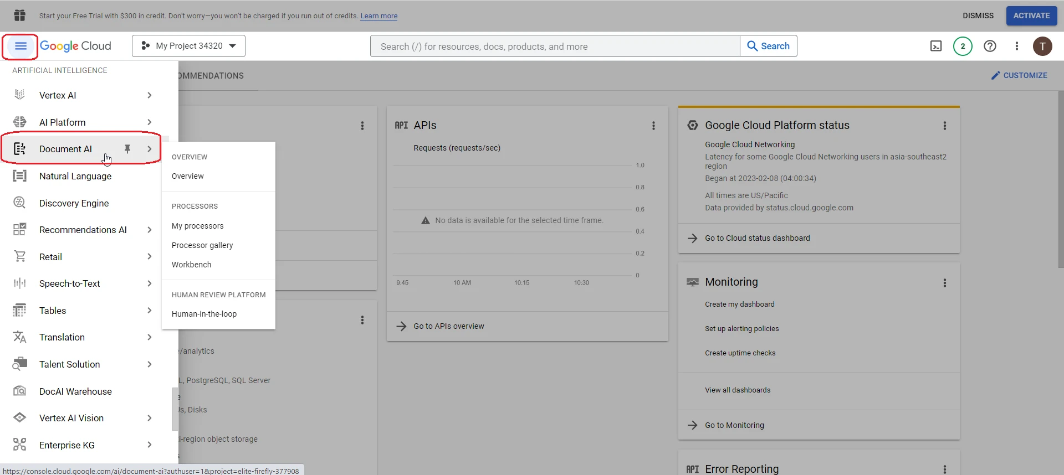Open Google Cloud Platform status card menu

(x=945, y=126)
